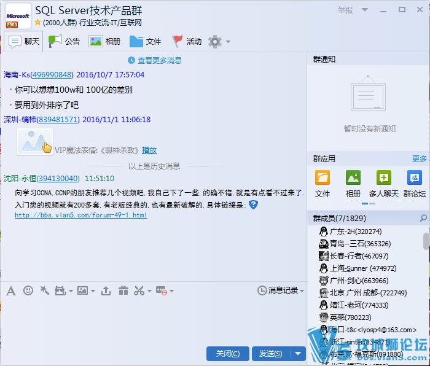
Task: Expand the picture send dropdown arrow
Action: (93, 291)
